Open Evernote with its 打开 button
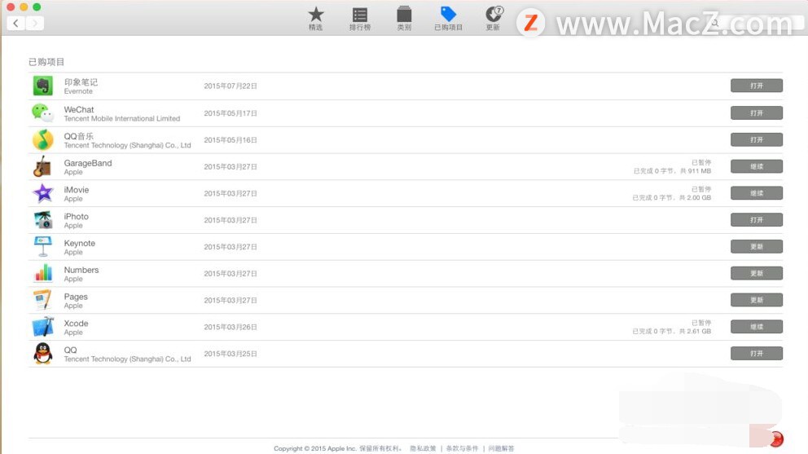808x454 pixels. (757, 86)
